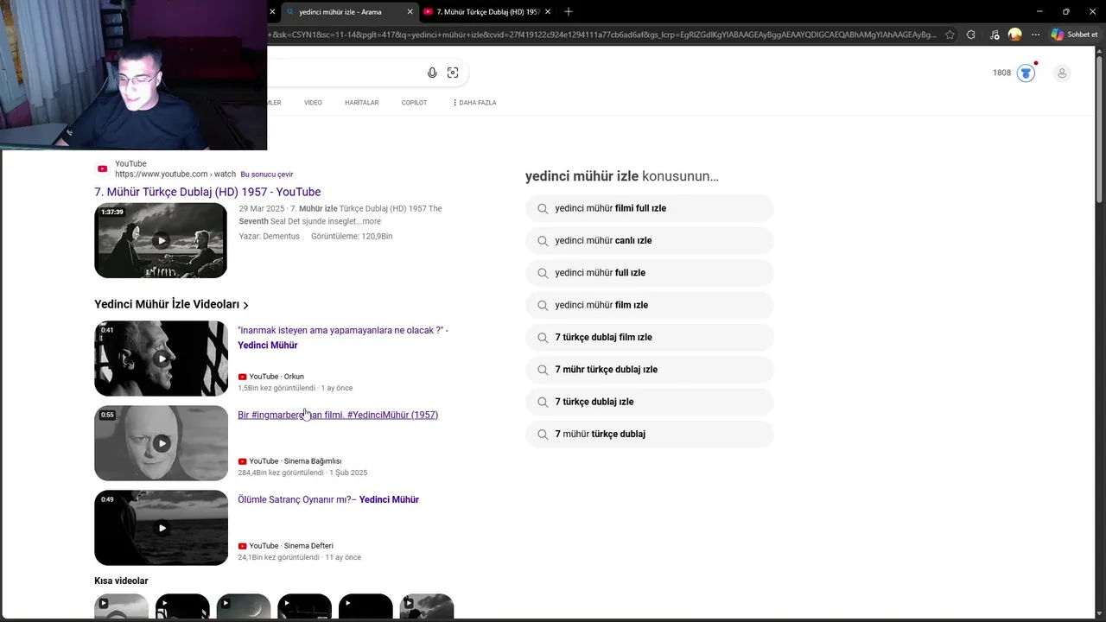Screen dimensions: 1106x622
Task: Click 'Bu sonucu çevir' translate link
Action: point(267,175)
